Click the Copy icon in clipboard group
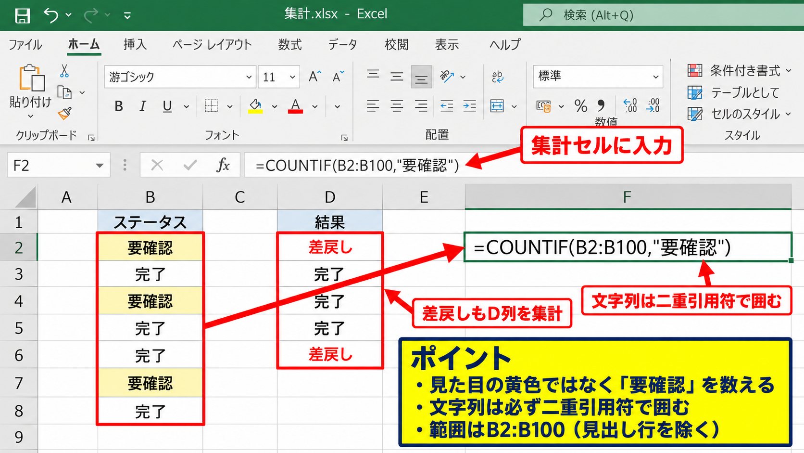This screenshot has width=804, height=453. pyautogui.click(x=64, y=92)
